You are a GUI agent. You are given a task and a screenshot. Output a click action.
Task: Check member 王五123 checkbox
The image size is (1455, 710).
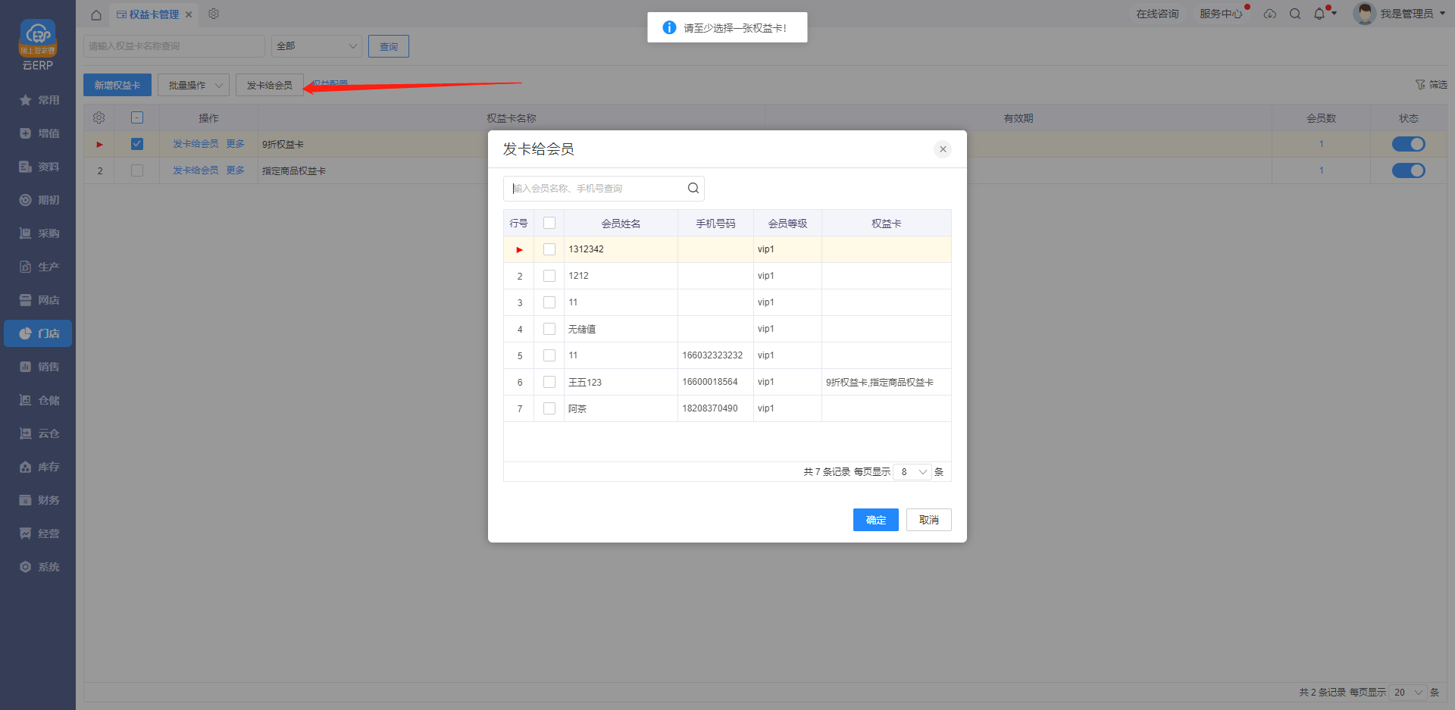point(549,382)
